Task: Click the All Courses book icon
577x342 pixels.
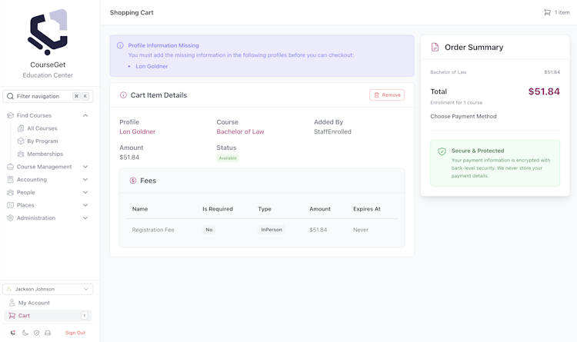Action: point(21,128)
